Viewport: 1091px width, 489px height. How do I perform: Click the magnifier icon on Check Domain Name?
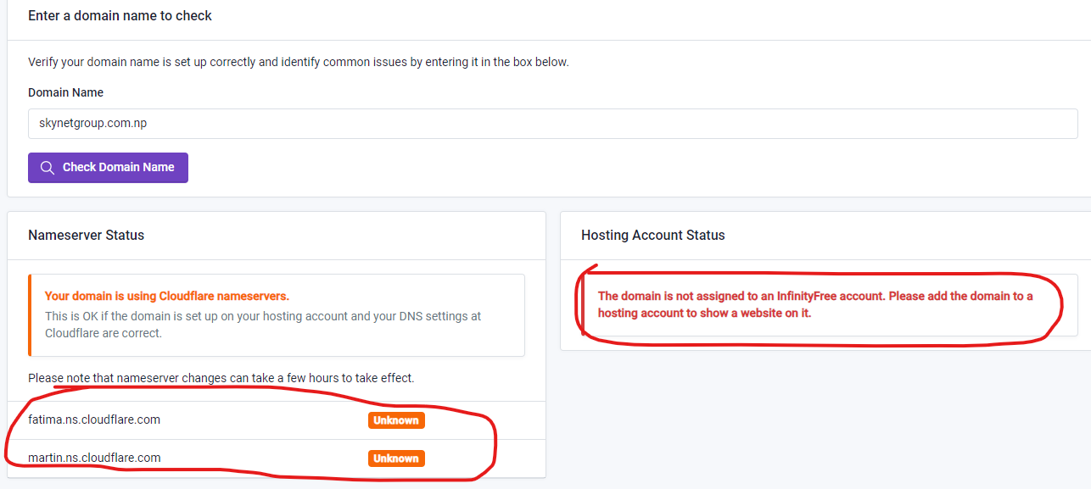(48, 168)
